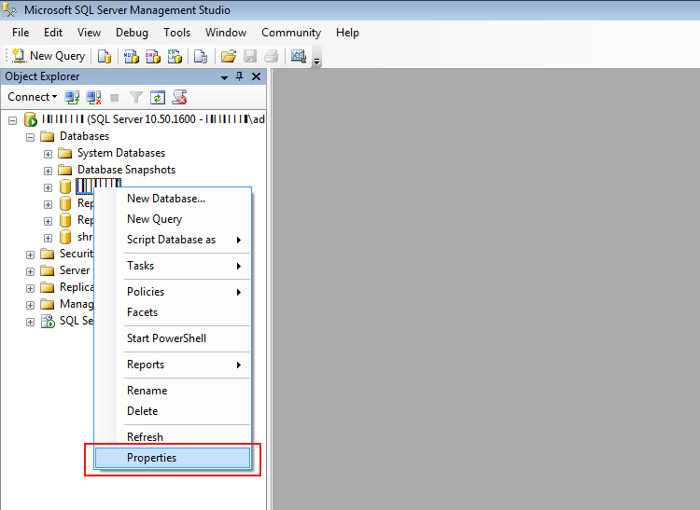Choose New Database... from context menu
The image size is (700, 510).
click(x=173, y=199)
